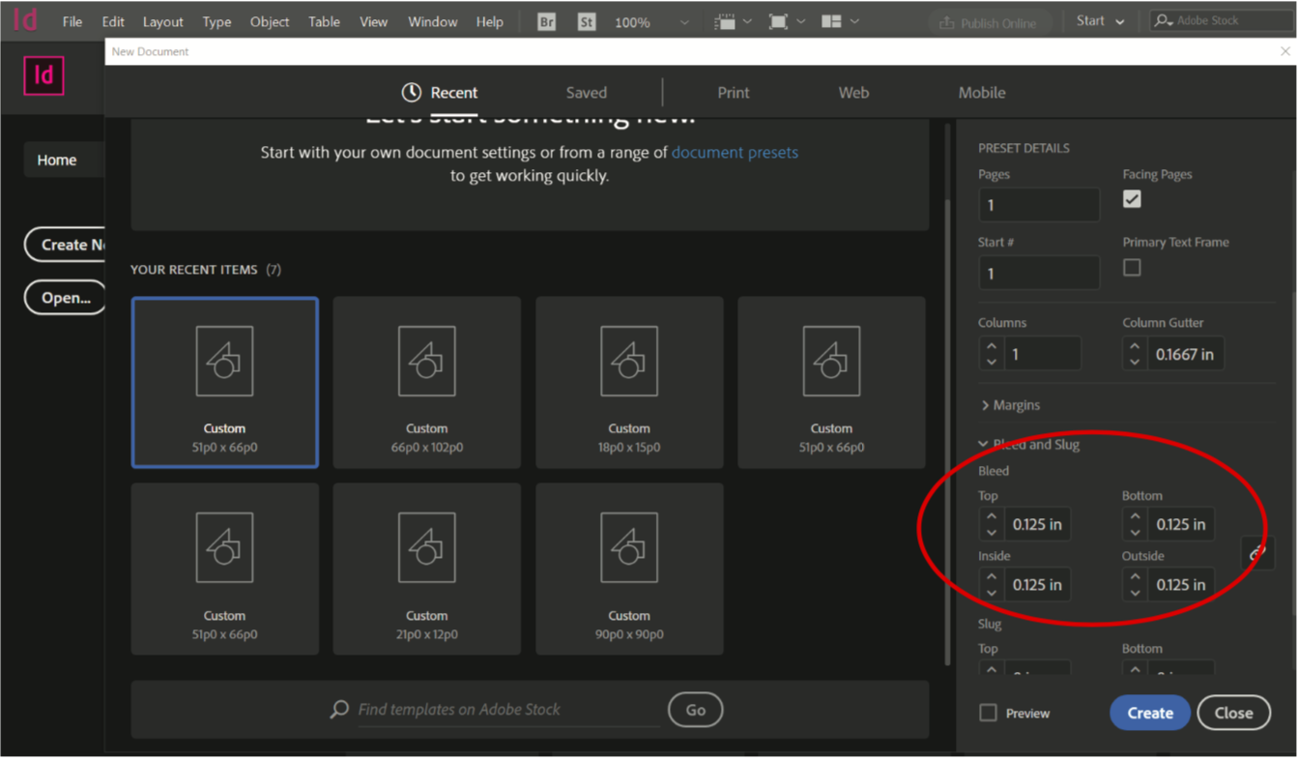This screenshot has width=1298, height=760.
Task: Open the Layout menu
Action: coord(162,21)
